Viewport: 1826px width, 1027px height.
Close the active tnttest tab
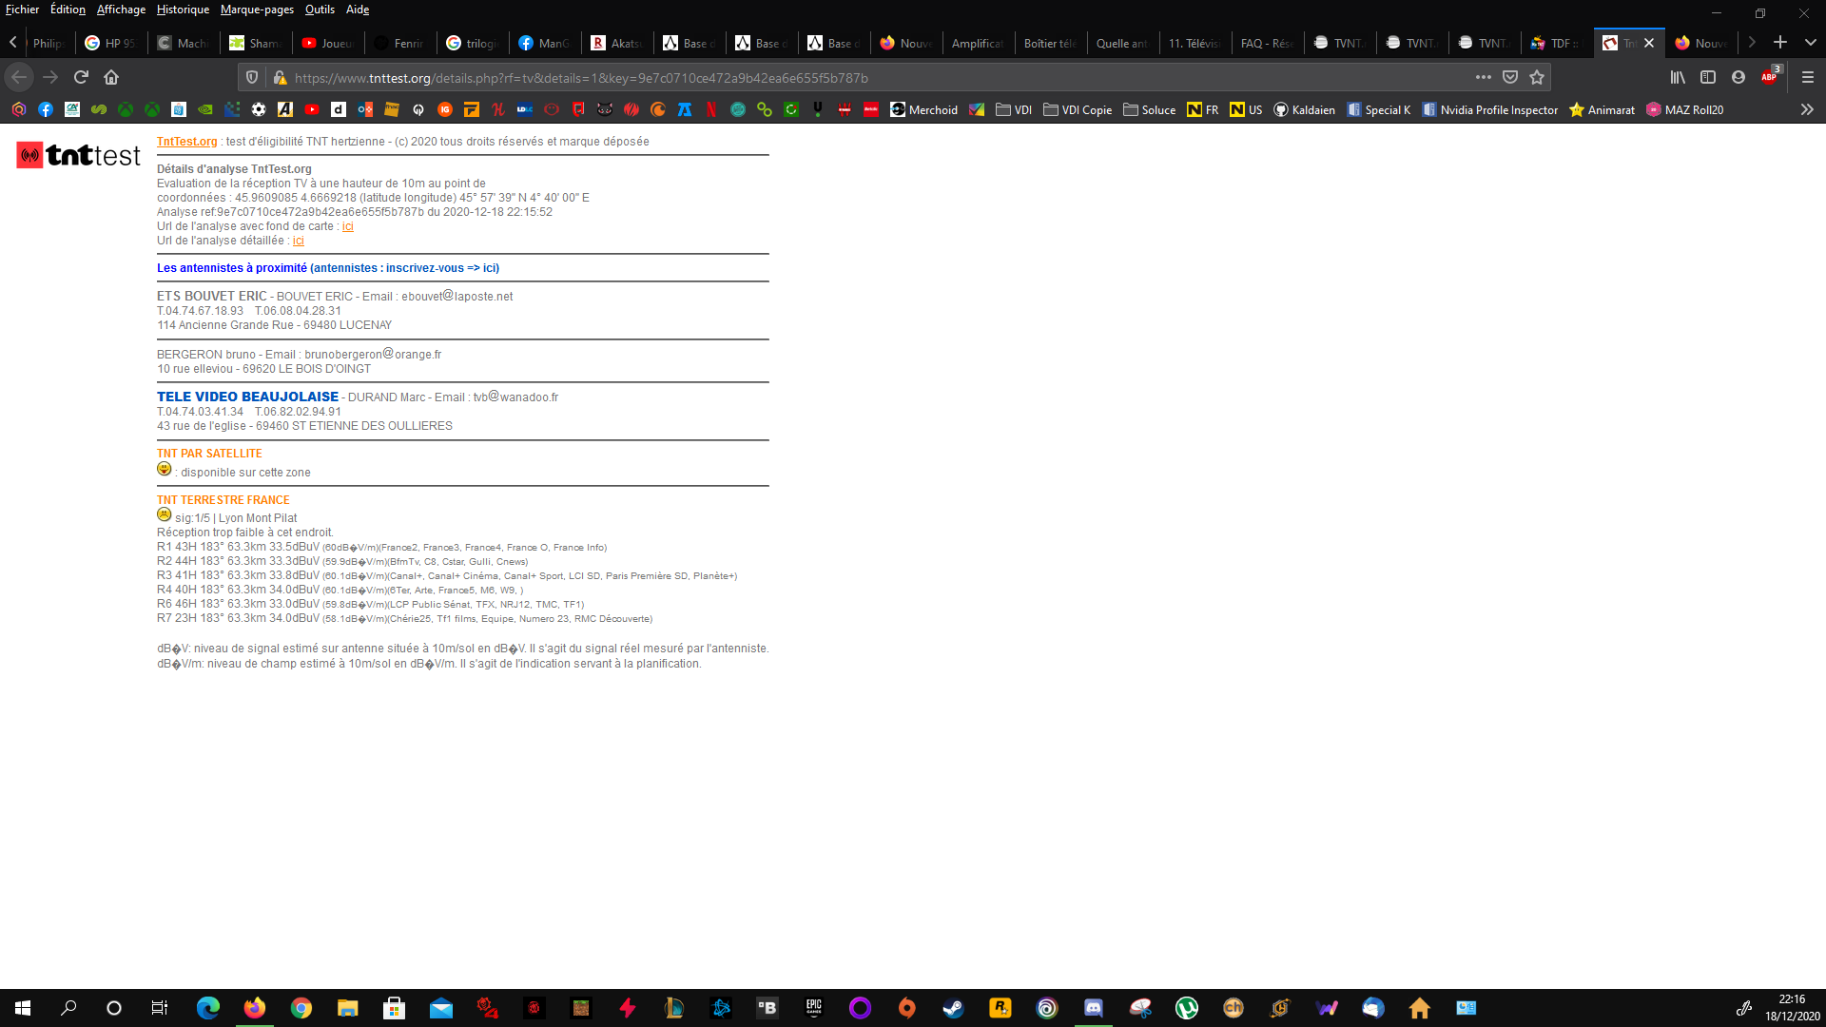pyautogui.click(x=1649, y=43)
